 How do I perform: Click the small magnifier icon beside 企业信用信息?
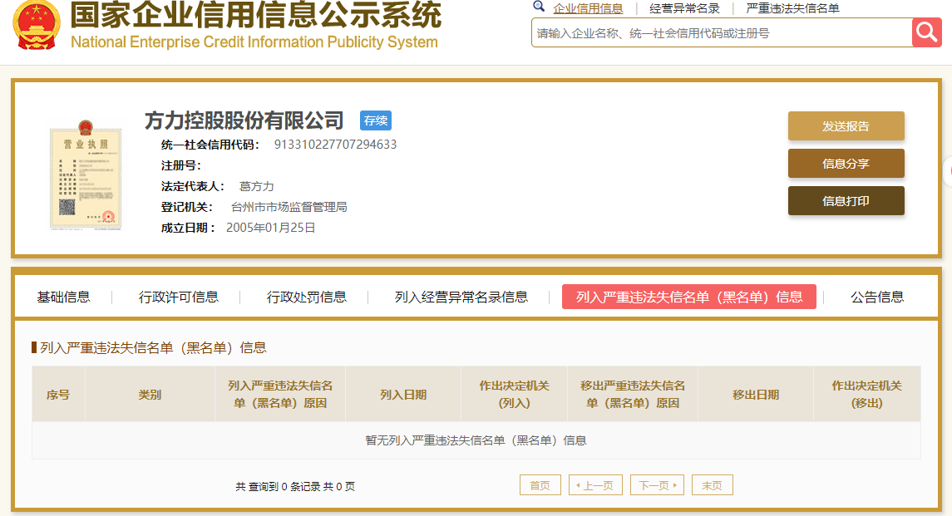pos(539,7)
